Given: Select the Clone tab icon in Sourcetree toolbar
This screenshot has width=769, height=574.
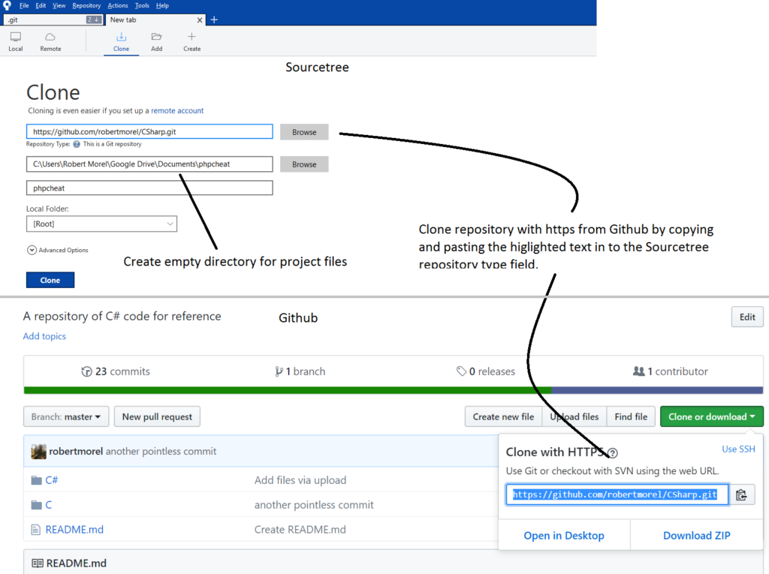Looking at the screenshot, I should coord(121,36).
